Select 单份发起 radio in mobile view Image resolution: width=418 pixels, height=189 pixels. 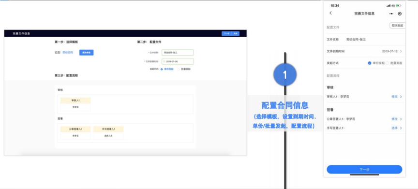tap(370, 63)
